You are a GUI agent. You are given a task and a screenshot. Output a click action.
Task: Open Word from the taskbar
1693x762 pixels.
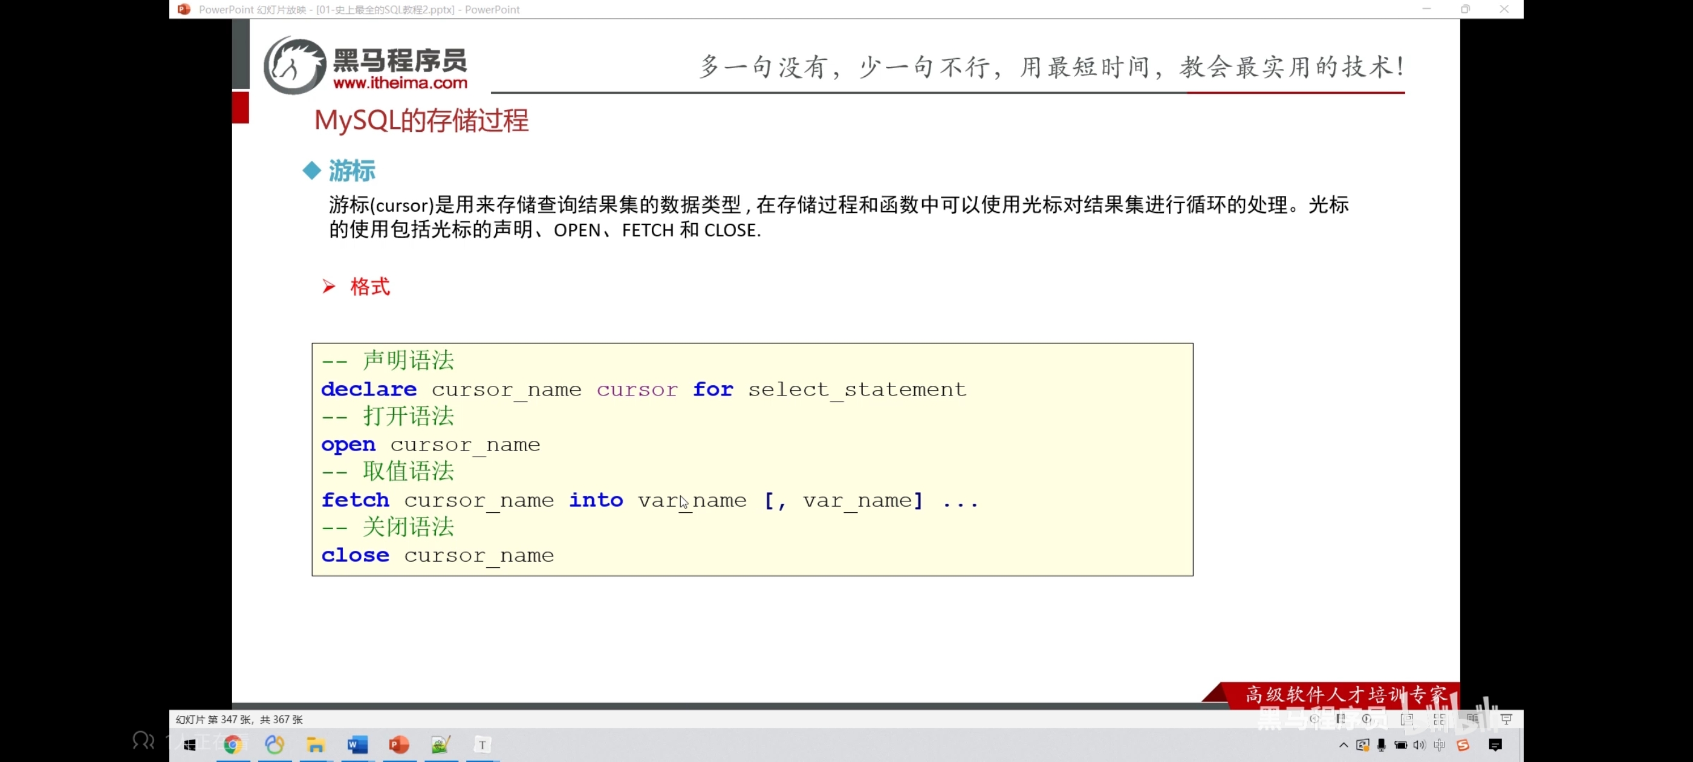point(357,744)
